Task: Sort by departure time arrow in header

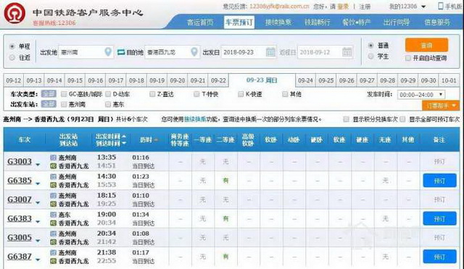Action: pyautogui.click(x=124, y=137)
